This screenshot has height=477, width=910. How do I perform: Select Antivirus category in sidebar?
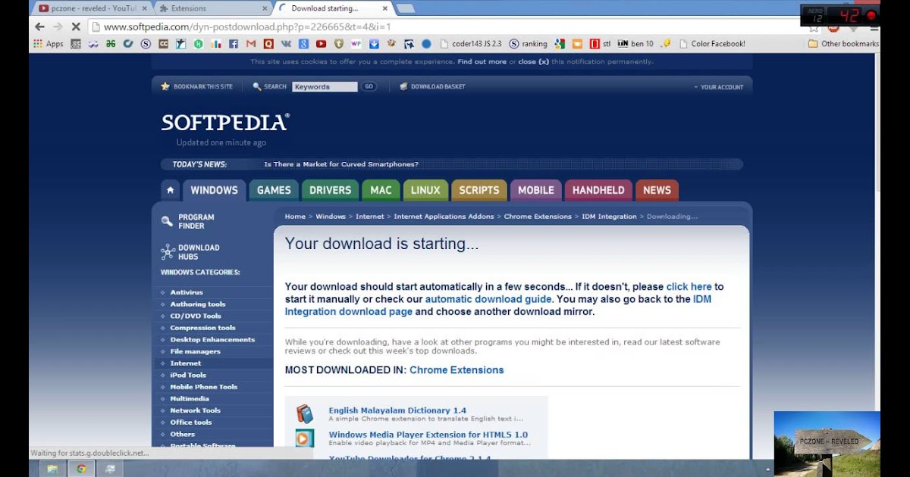(x=187, y=292)
